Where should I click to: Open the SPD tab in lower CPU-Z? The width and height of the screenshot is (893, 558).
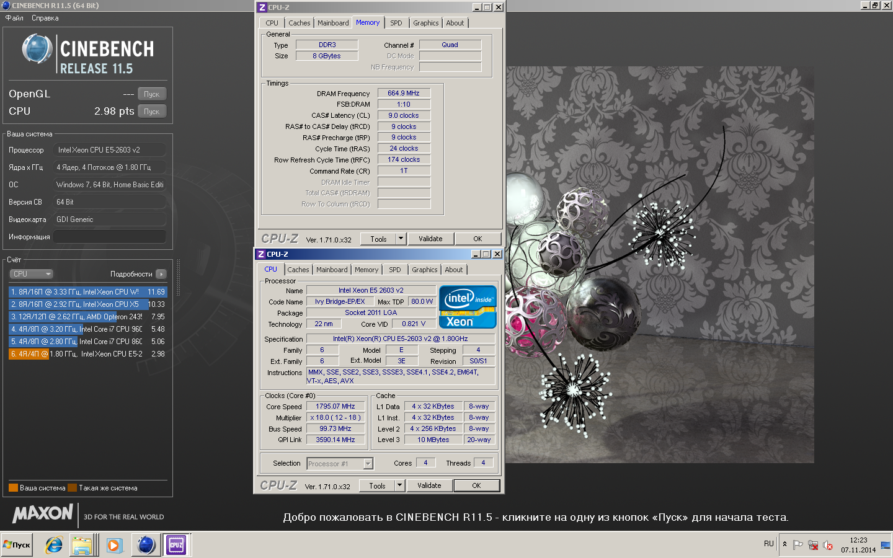[395, 270]
